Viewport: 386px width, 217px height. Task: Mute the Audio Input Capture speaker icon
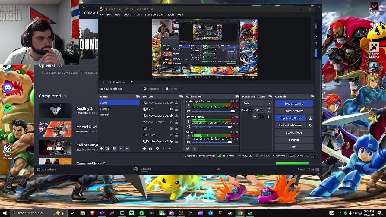(x=188, y=112)
